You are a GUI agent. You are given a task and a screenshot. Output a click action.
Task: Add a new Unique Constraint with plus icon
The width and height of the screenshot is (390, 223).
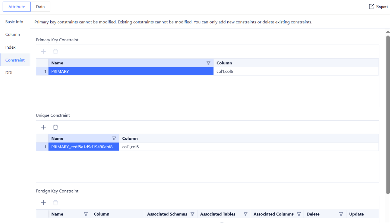(x=44, y=127)
